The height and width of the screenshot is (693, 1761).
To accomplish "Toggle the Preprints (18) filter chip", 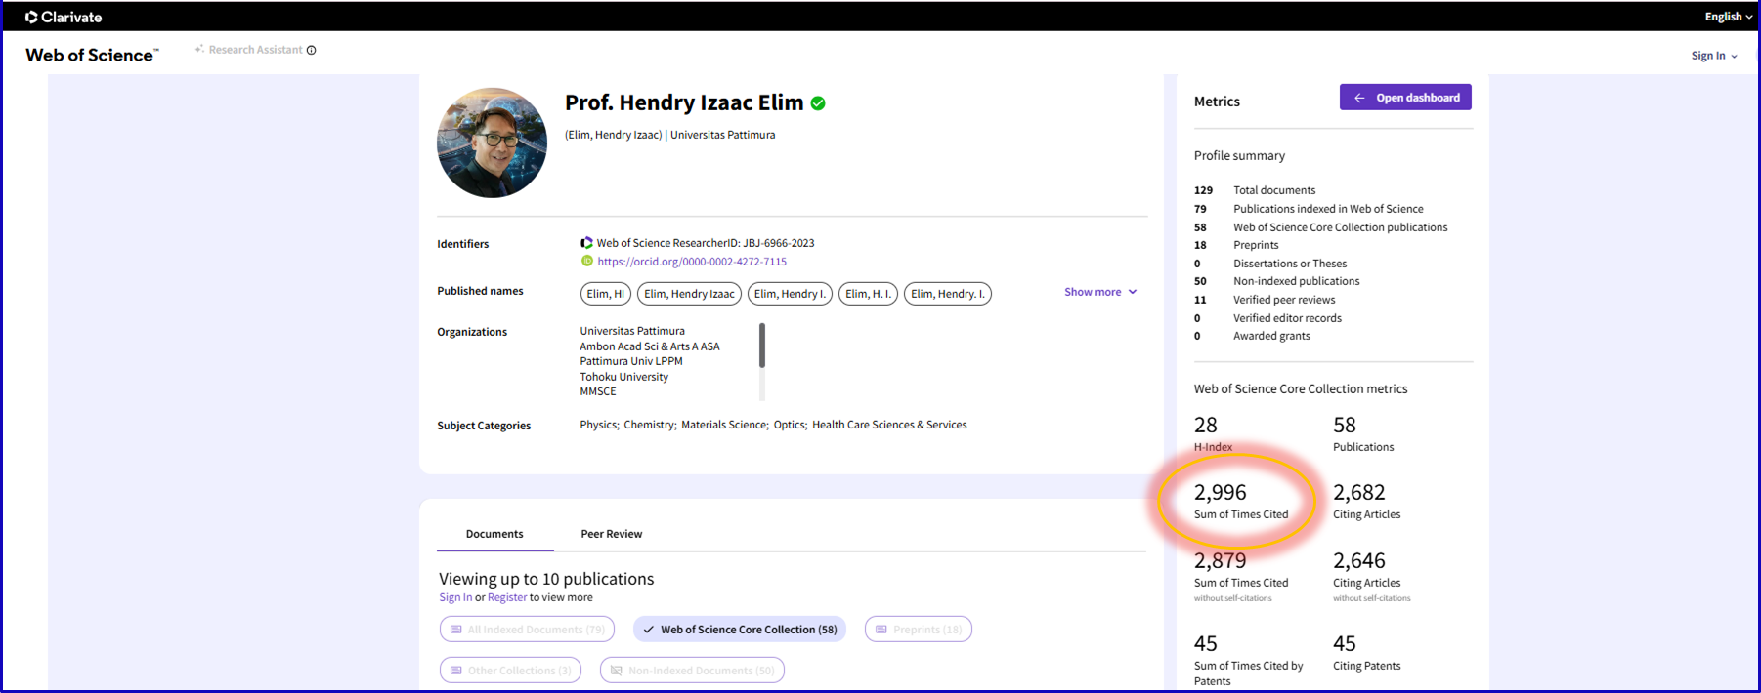I will [x=918, y=630].
